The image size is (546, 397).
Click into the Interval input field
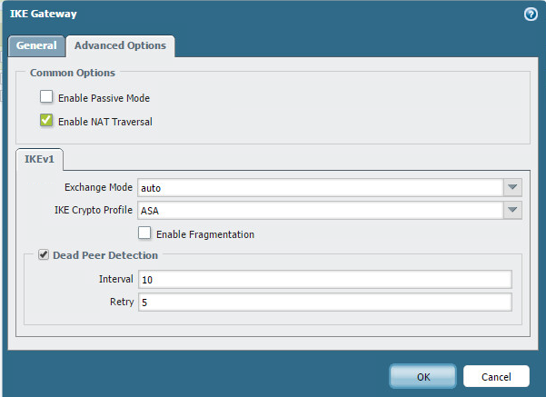(x=324, y=279)
